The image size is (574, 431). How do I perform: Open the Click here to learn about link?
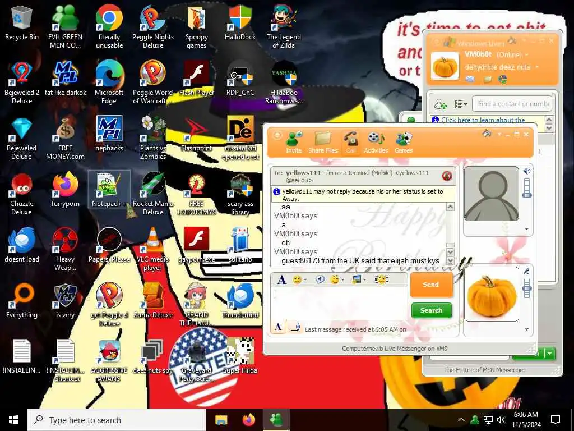pyautogui.click(x=483, y=120)
